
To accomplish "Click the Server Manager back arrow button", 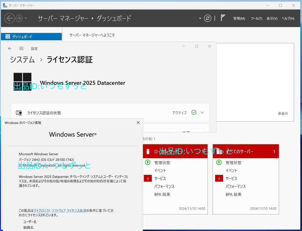I will pyautogui.click(x=9, y=18).
